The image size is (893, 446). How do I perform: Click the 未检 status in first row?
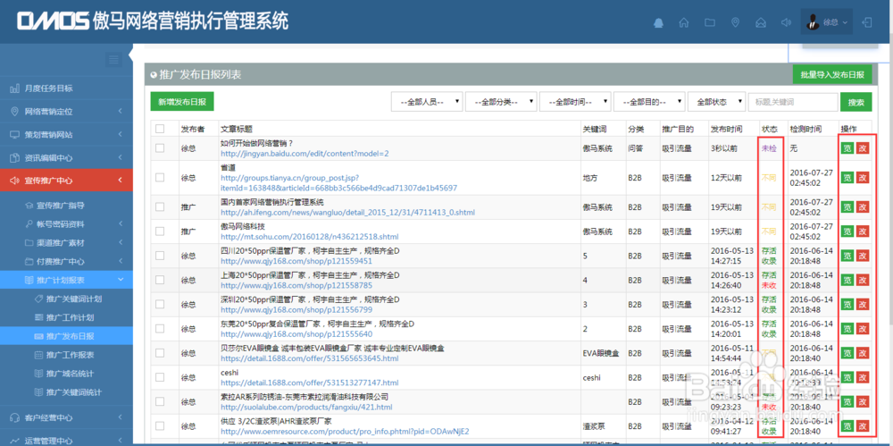click(769, 148)
